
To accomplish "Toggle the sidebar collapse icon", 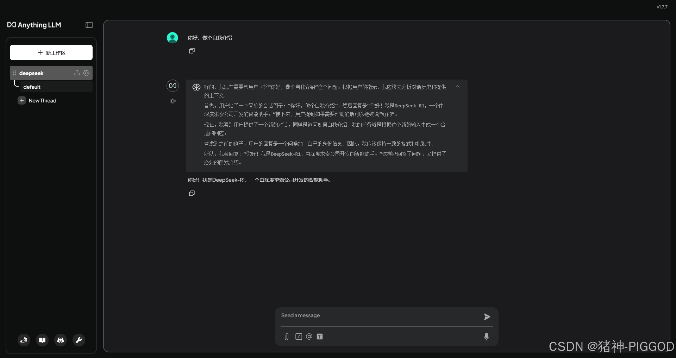I will click(89, 25).
